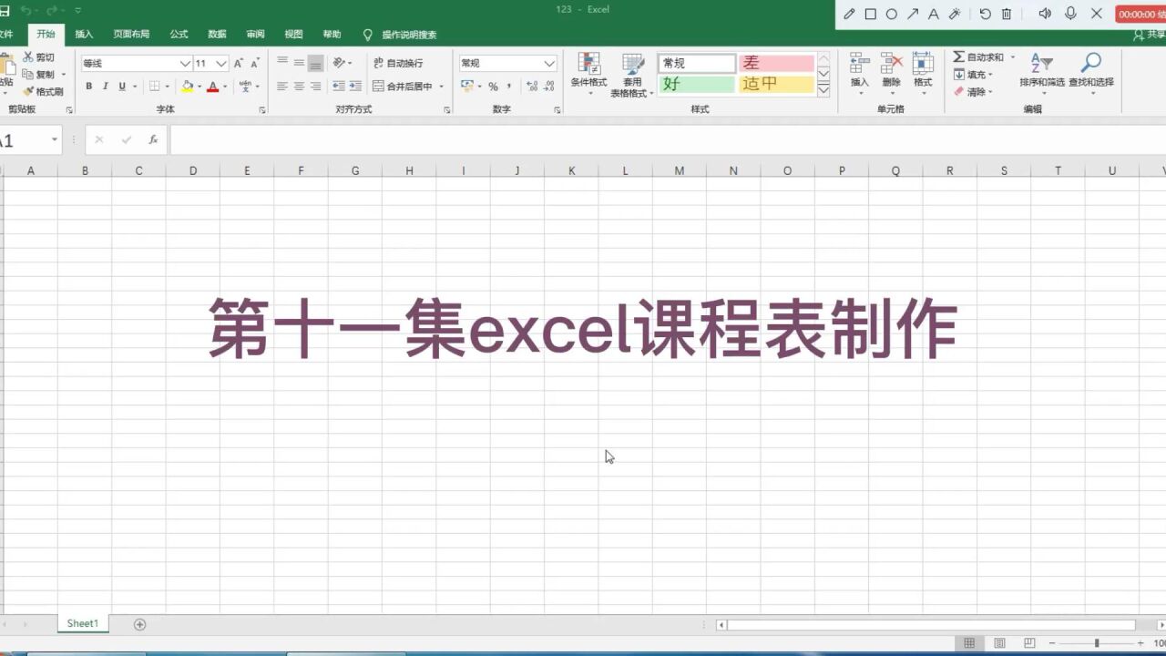This screenshot has width=1166, height=656.
Task: Increase decimal places
Action: tap(532, 87)
